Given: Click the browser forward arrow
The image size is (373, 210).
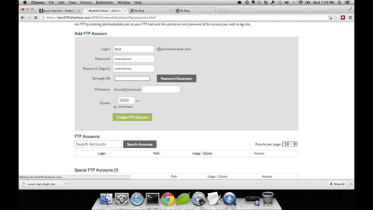Looking at the screenshot, I should click(x=29, y=17).
